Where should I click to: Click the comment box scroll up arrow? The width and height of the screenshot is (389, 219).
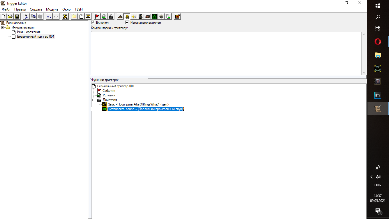(364, 34)
